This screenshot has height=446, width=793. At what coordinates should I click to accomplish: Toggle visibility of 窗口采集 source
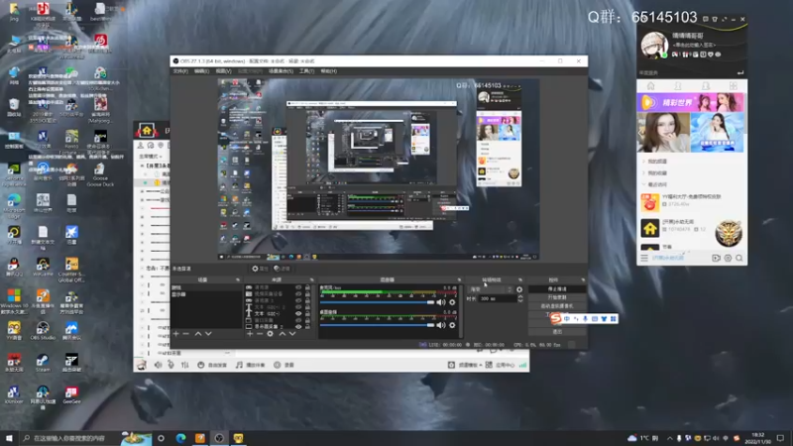pos(298,320)
